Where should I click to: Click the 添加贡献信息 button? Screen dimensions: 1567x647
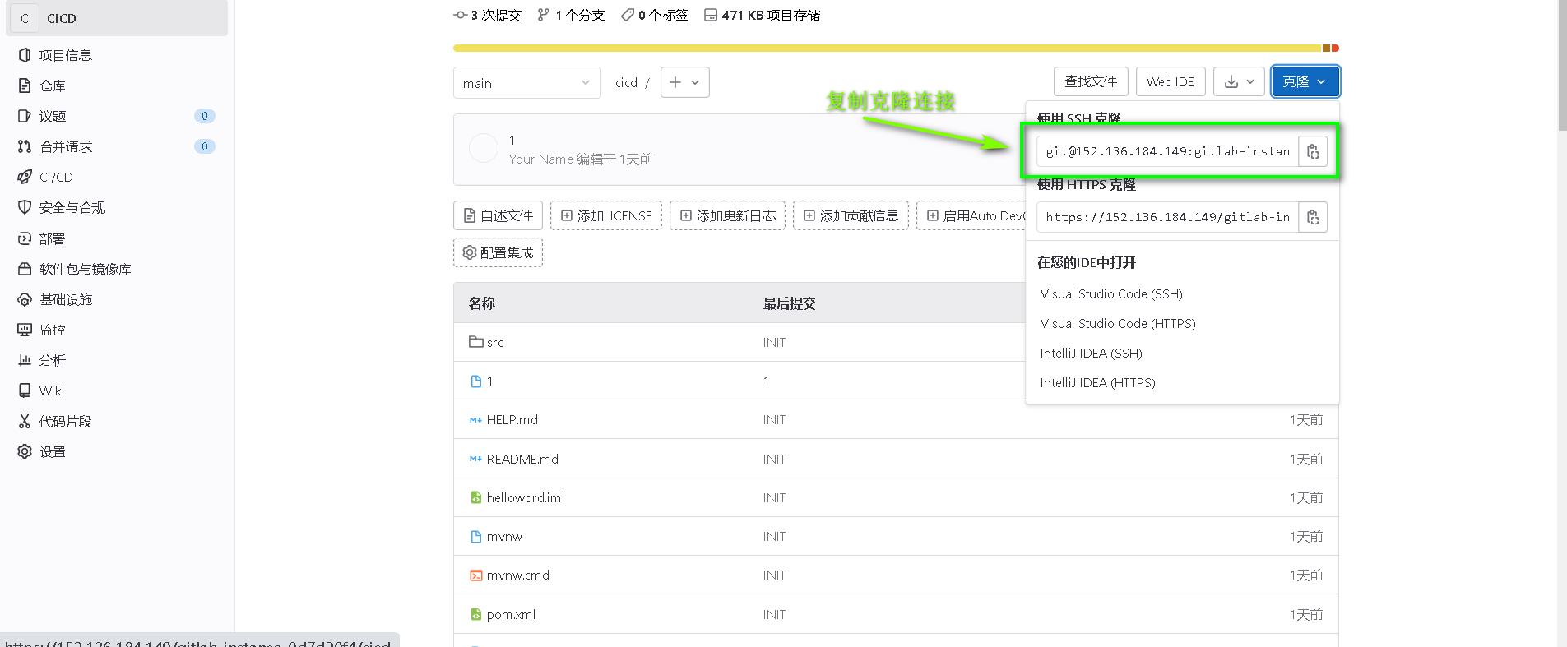click(x=851, y=215)
